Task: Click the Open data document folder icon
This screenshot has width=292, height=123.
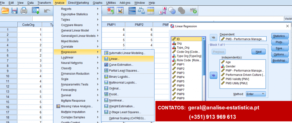Action: coord(5,11)
